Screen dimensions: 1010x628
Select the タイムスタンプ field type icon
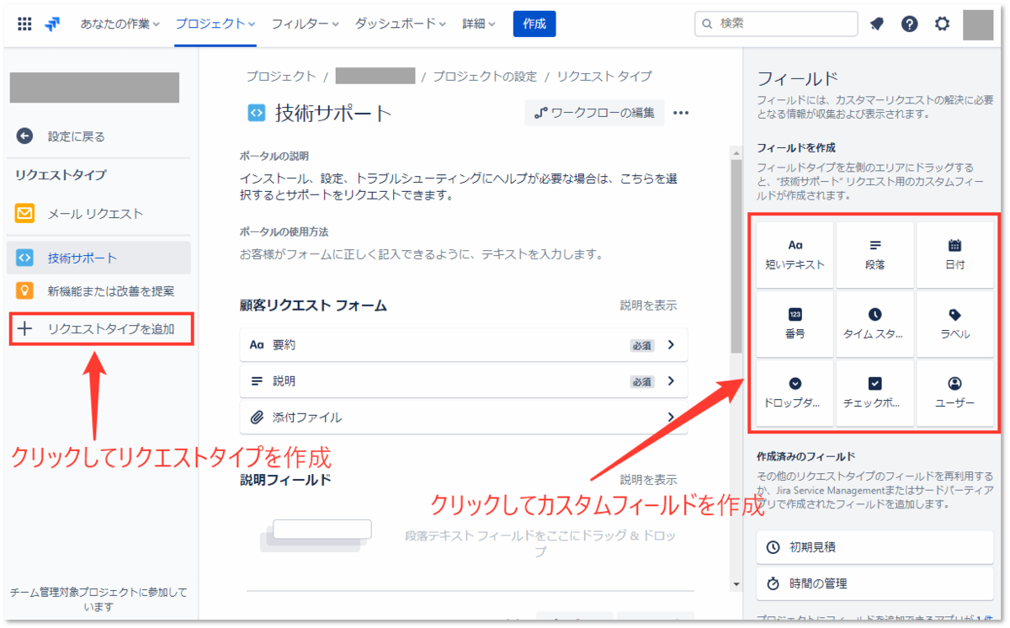pyautogui.click(x=874, y=323)
